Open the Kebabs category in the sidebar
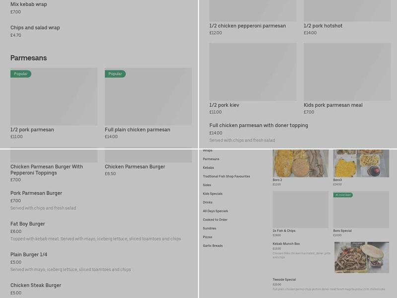Viewport: 397px width, 298px height. point(208,168)
